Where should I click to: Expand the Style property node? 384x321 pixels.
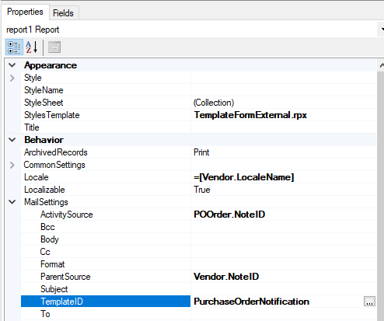coord(12,78)
